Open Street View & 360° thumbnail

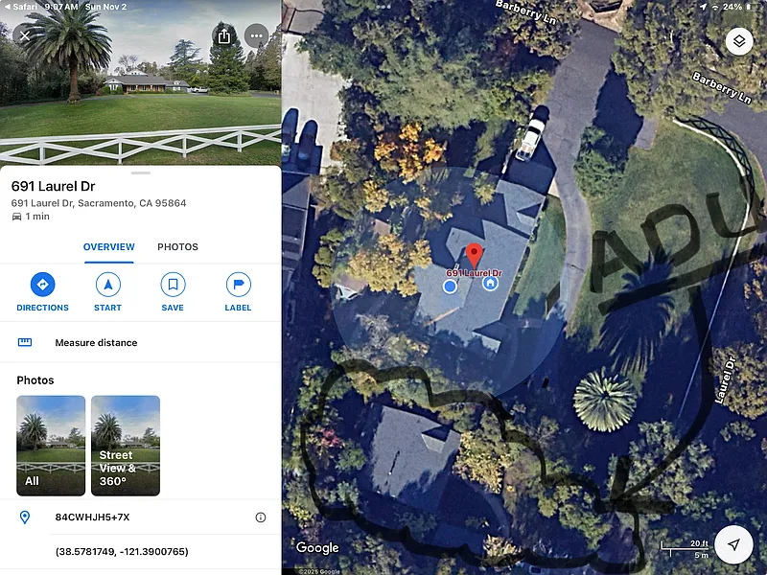(x=126, y=446)
